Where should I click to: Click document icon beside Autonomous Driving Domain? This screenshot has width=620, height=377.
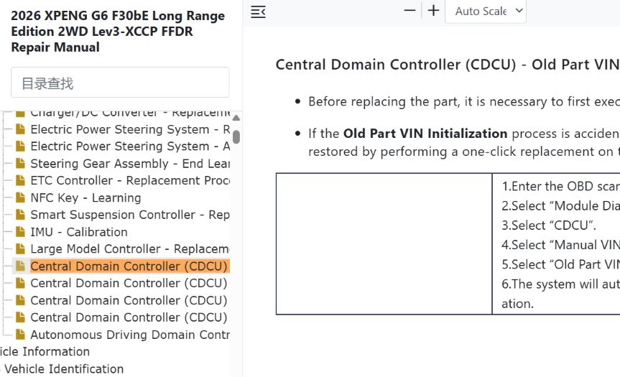coord(21,335)
